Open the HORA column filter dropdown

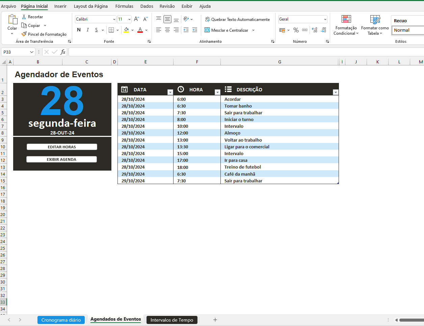point(217,92)
